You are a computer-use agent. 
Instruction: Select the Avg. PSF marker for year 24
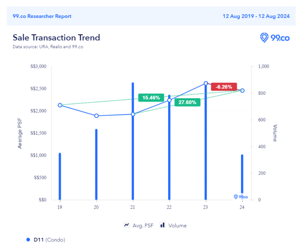(x=242, y=91)
